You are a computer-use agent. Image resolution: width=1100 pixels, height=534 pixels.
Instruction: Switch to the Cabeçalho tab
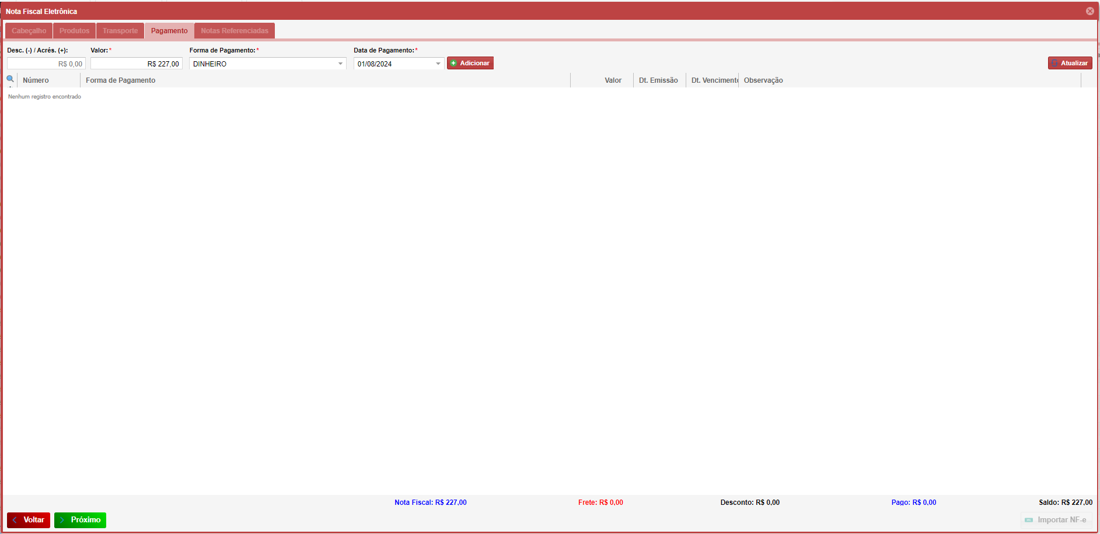(29, 31)
